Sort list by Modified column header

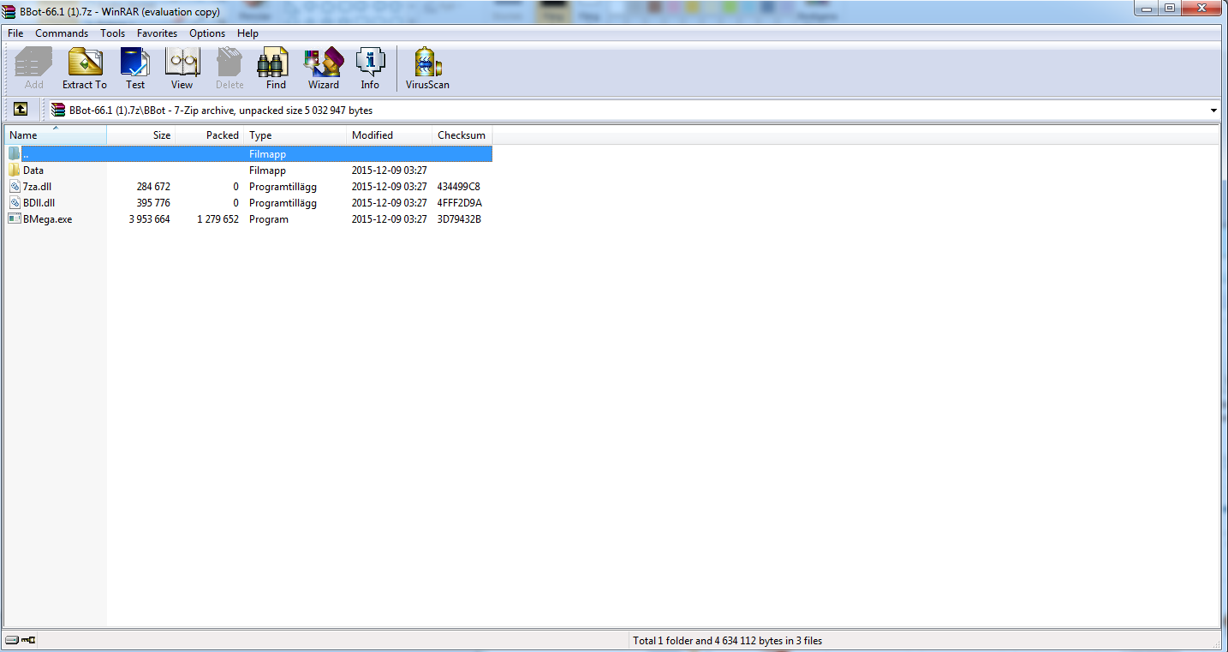point(373,135)
